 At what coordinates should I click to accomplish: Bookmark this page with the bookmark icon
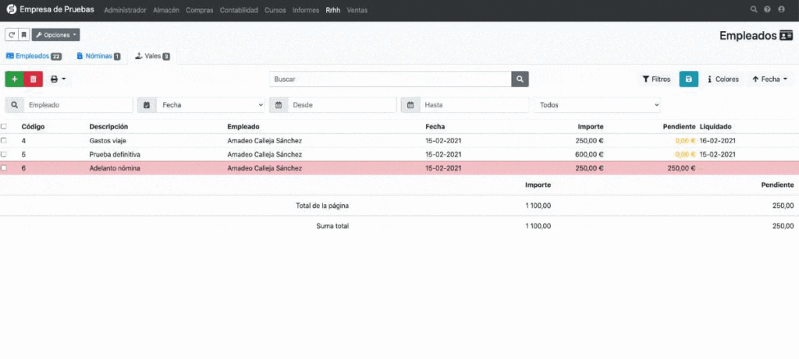(x=23, y=35)
